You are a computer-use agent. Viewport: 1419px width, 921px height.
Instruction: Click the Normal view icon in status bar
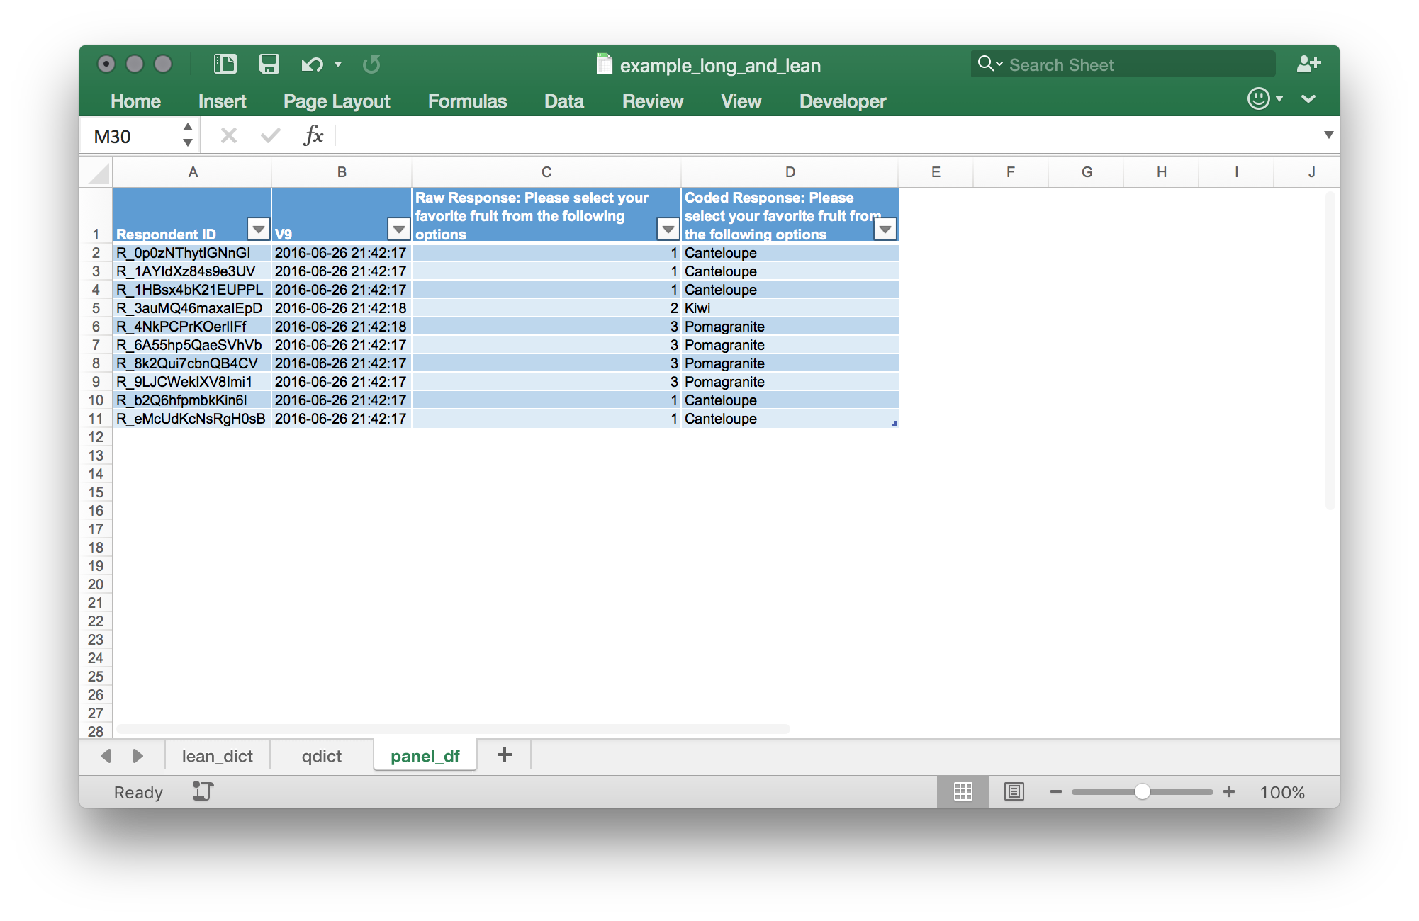point(963,791)
